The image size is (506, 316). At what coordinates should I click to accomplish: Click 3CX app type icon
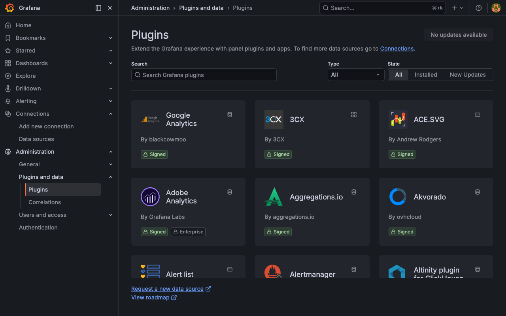tap(354, 115)
